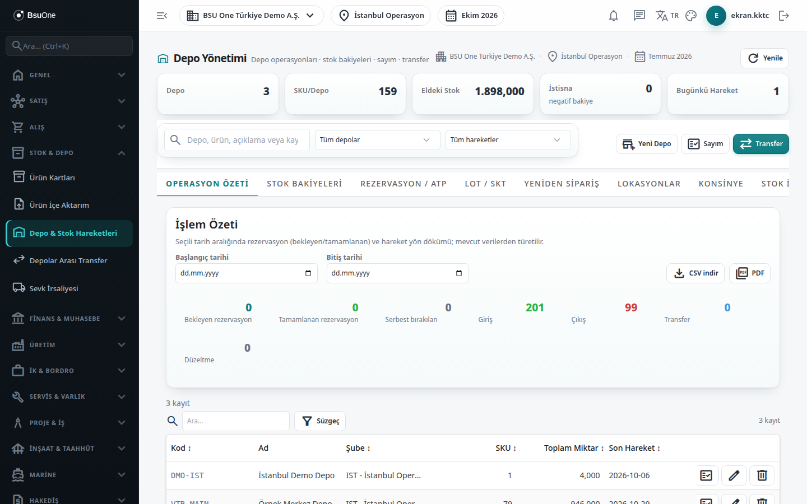Delete the DMO-IST depot row
This screenshot has height=504, width=807.
762,475
